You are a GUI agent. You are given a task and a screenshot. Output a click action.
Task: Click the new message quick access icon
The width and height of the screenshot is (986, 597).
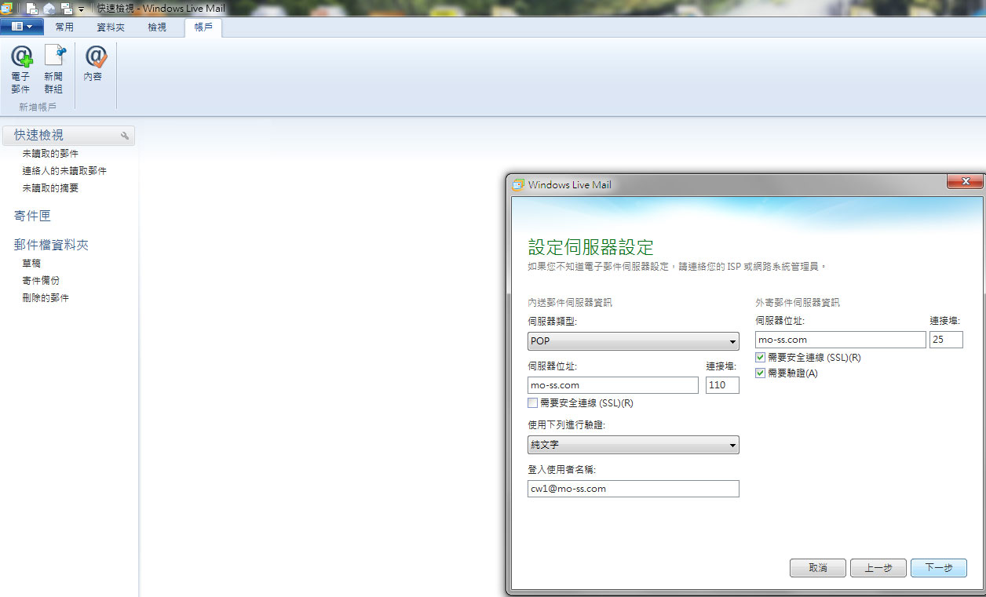click(x=32, y=9)
